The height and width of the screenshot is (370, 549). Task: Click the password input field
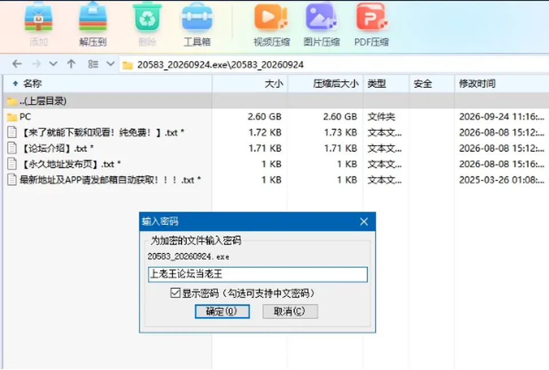(258, 274)
